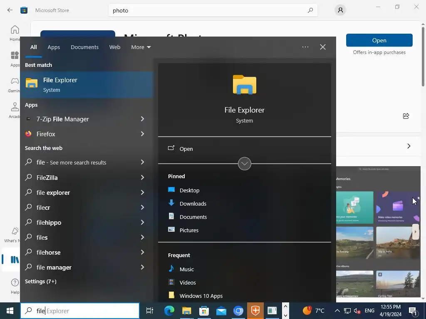Open Windows 10 Apps frequent folder
426x319 pixels.
click(x=201, y=296)
